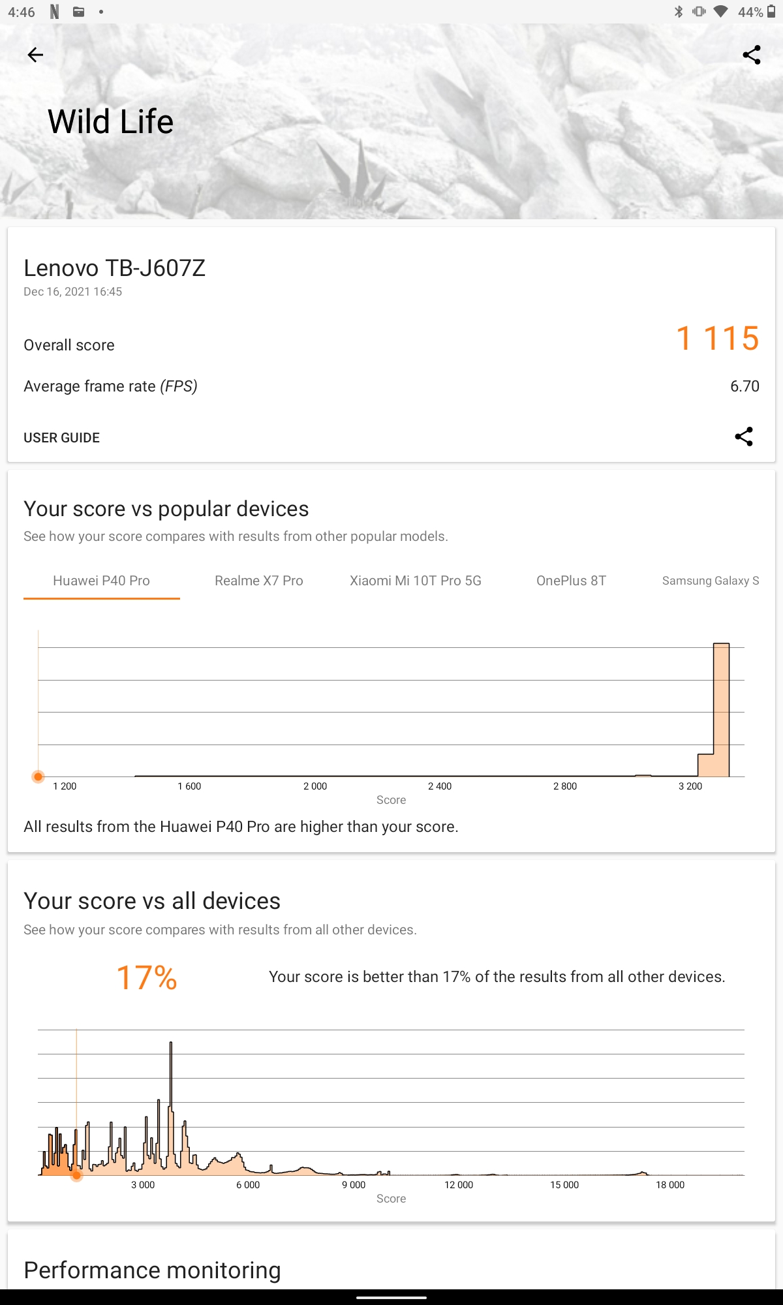Image resolution: width=783 pixels, height=1305 pixels.
Task: Select the OnePlus 8T tab
Action: (571, 581)
